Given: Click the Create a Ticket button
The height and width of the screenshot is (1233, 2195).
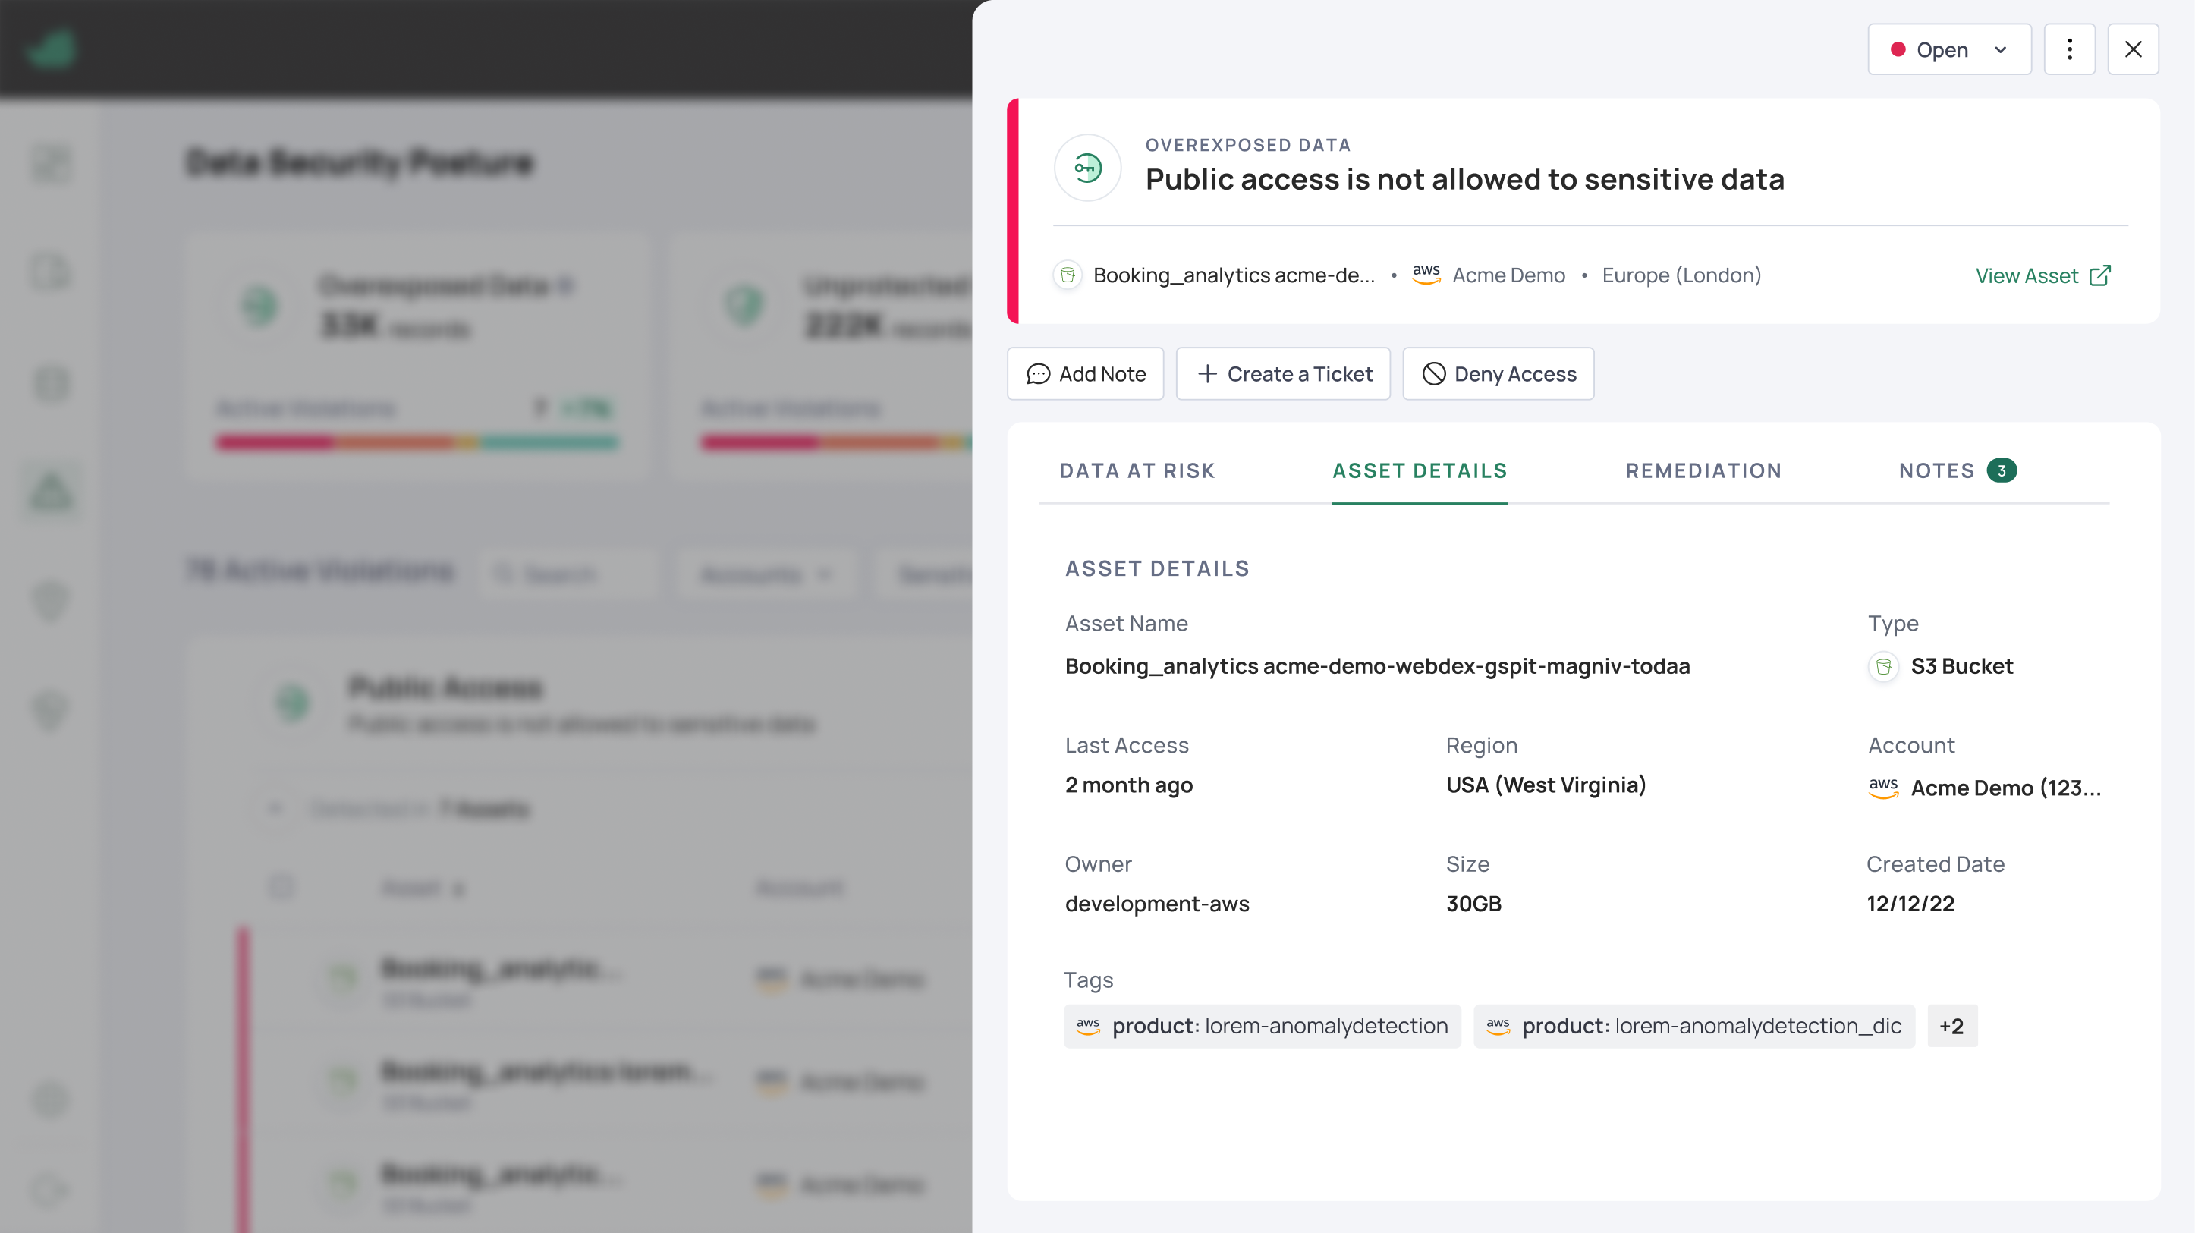Looking at the screenshot, I should (x=1283, y=373).
